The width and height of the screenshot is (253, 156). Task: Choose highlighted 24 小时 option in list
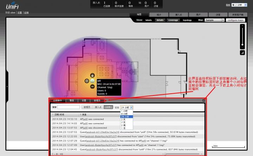coord(126,117)
